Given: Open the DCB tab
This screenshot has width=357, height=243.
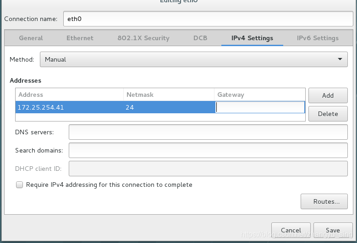Looking at the screenshot, I should [x=200, y=38].
